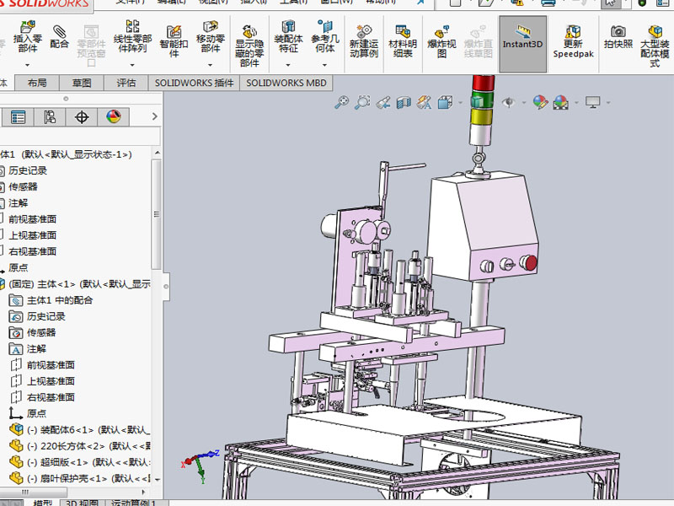Toggle the Instant3D button

click(x=522, y=38)
